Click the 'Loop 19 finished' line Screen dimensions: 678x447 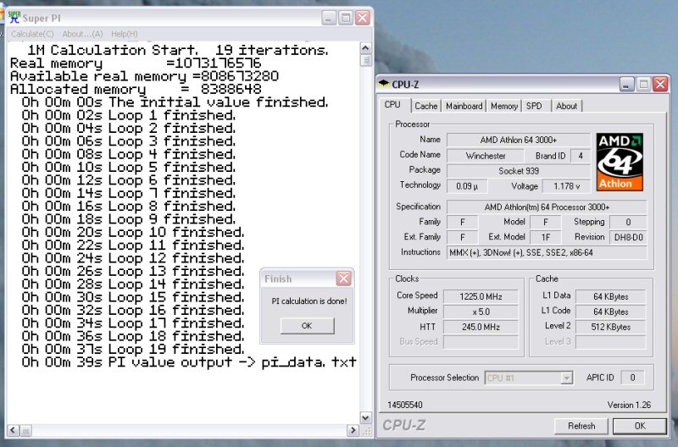click(133, 349)
